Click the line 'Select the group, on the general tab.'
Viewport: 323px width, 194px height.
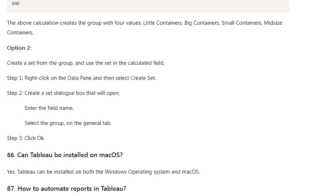[x=68, y=123]
